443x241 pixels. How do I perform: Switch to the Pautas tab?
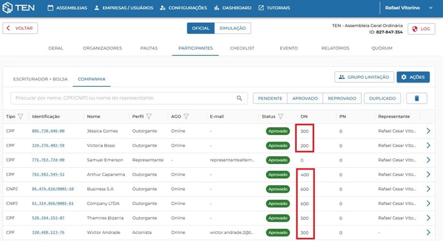click(149, 48)
